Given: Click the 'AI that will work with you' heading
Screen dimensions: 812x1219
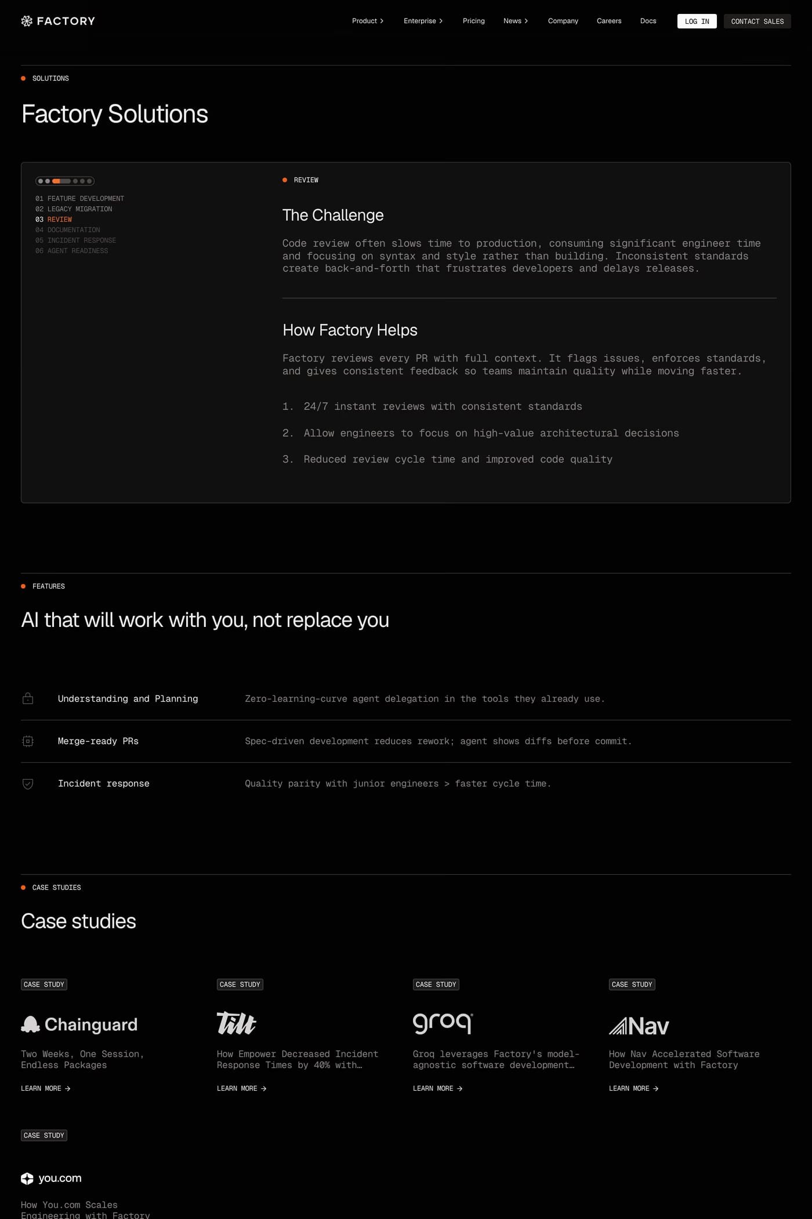Looking at the screenshot, I should [x=205, y=620].
